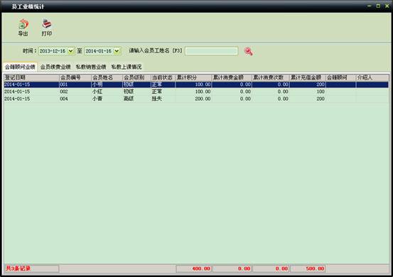Click the 累计充值金额 column header
393x277 pixels.
click(308, 77)
